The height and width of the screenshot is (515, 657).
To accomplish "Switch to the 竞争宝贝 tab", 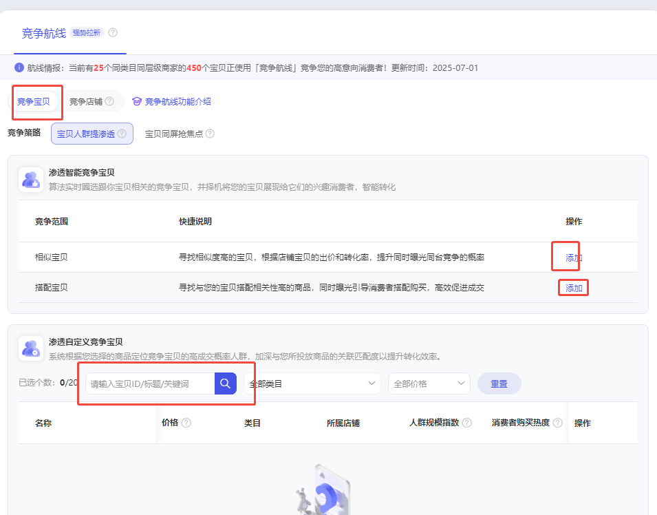I will 34,101.
